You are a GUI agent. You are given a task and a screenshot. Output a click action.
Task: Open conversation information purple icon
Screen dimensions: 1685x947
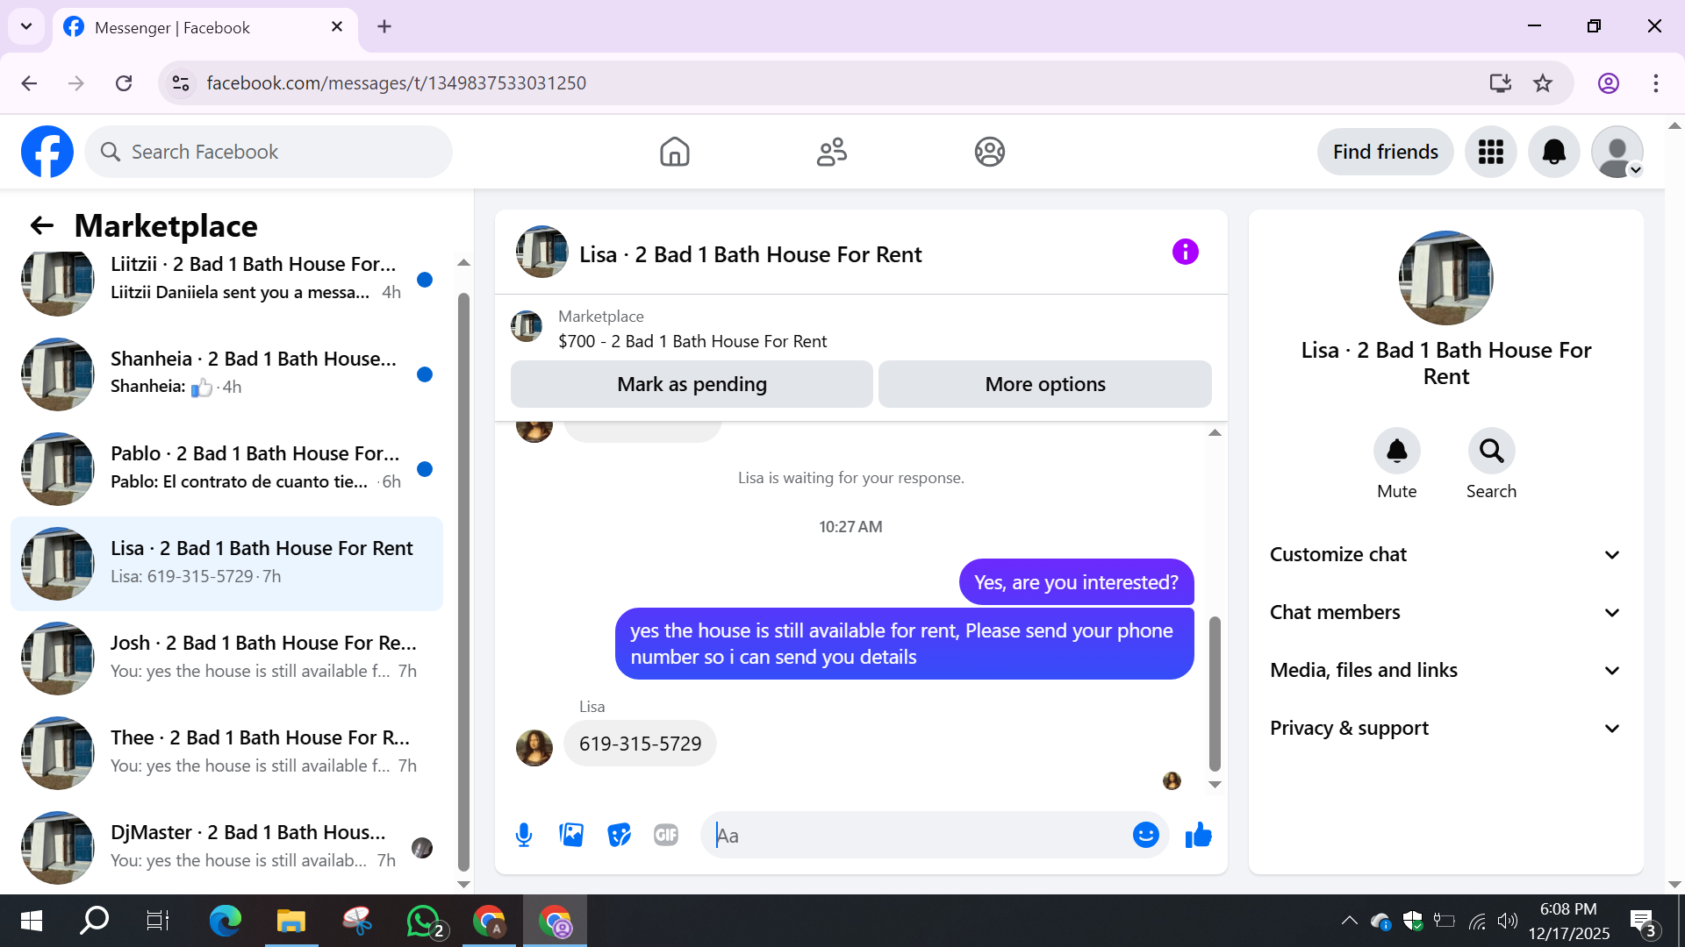point(1185,253)
